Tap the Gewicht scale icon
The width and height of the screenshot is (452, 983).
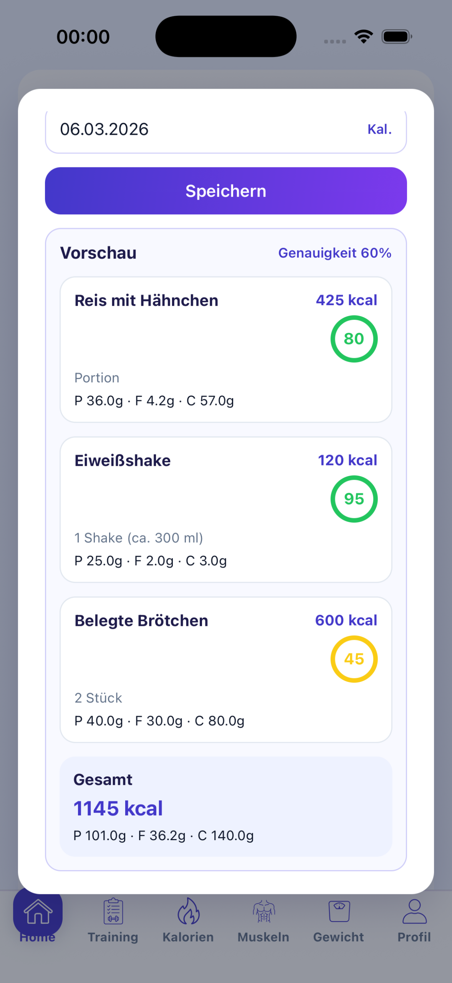[x=339, y=911]
